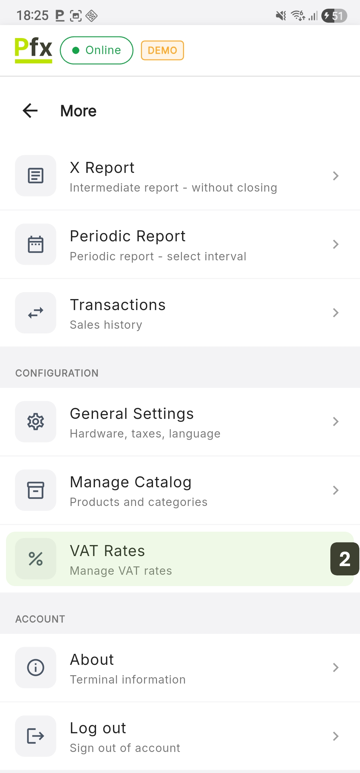
Task: Tap the General Settings gear icon
Action: pos(36,422)
